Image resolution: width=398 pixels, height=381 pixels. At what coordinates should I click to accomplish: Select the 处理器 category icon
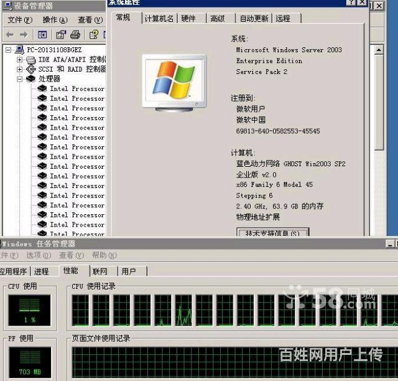30,79
